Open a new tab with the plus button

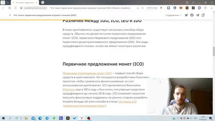coord(43,2)
